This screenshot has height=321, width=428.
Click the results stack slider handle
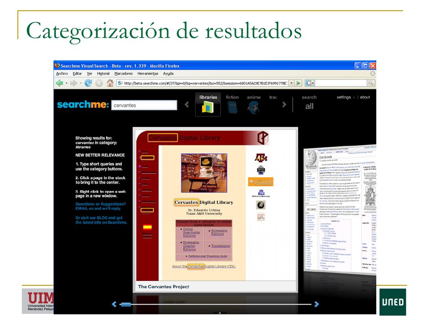[x=126, y=305]
